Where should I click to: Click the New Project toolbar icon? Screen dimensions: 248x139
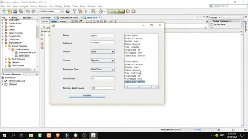[10, 11]
